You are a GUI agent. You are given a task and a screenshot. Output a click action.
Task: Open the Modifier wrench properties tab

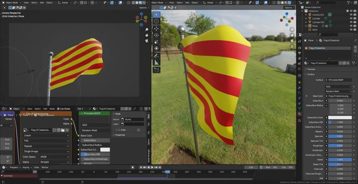click(x=300, y=88)
